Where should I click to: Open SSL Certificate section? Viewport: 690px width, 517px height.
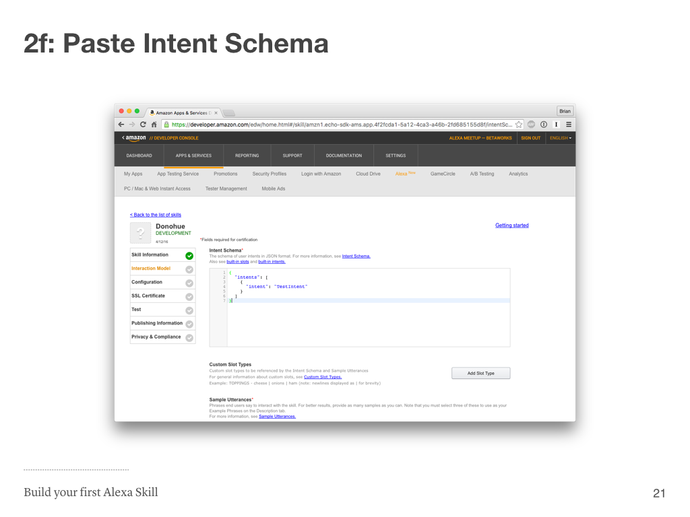tap(162, 296)
